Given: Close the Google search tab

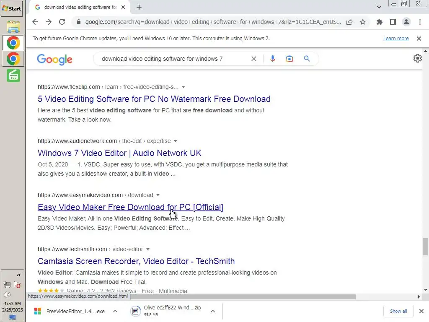Looking at the screenshot, I should click(x=123, y=7).
